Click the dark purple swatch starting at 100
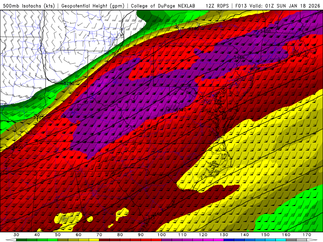 point(167,240)
